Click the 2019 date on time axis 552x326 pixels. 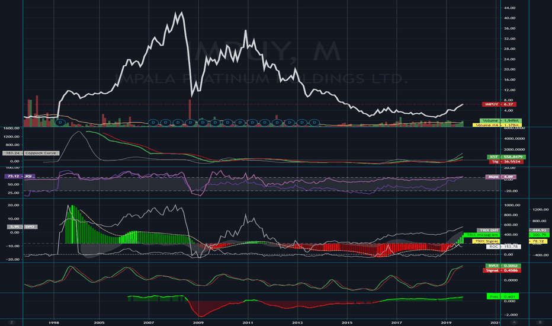pos(446,322)
